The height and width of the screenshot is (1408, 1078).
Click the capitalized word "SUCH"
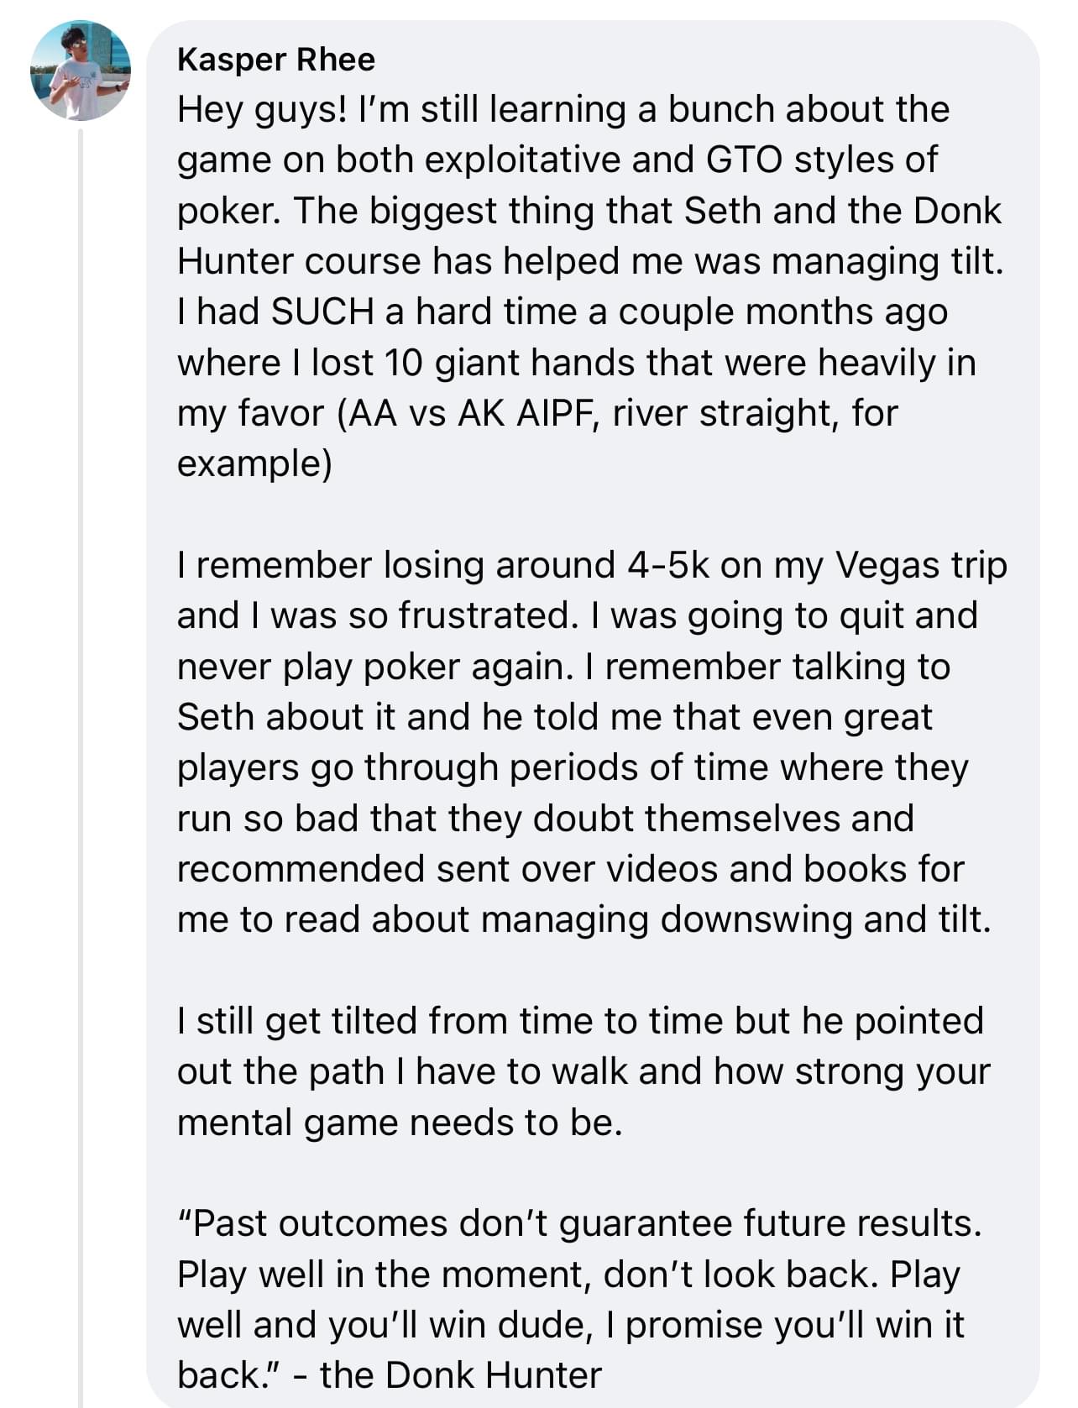pyautogui.click(x=322, y=312)
